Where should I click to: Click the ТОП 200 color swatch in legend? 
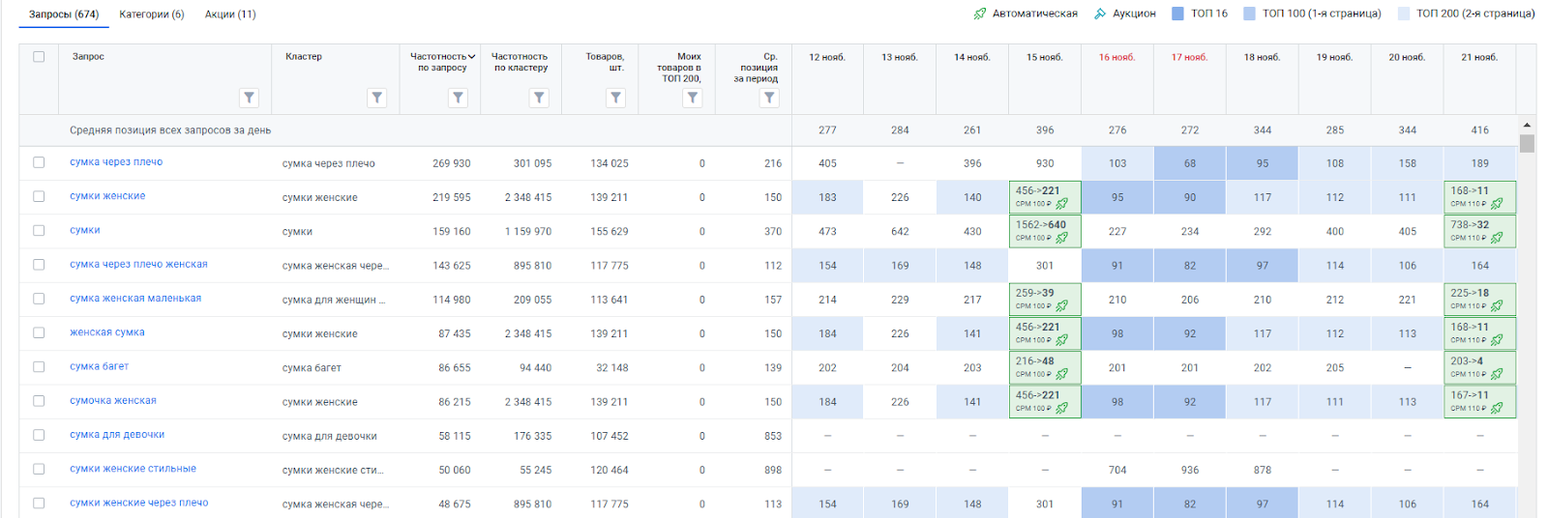point(1404,14)
